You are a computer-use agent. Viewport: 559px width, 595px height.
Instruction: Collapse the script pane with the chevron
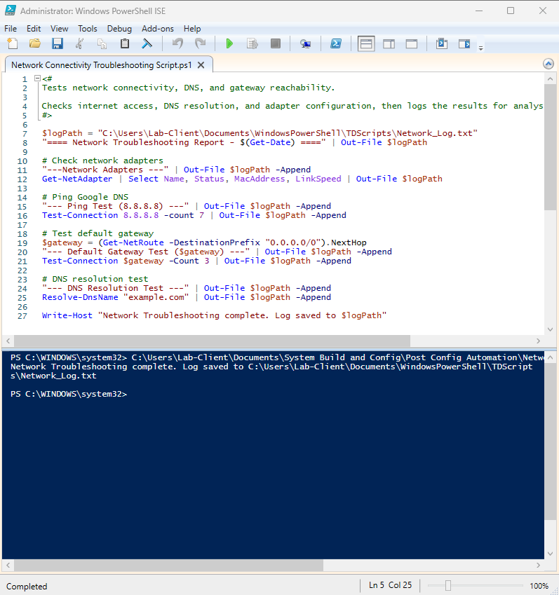tap(548, 64)
